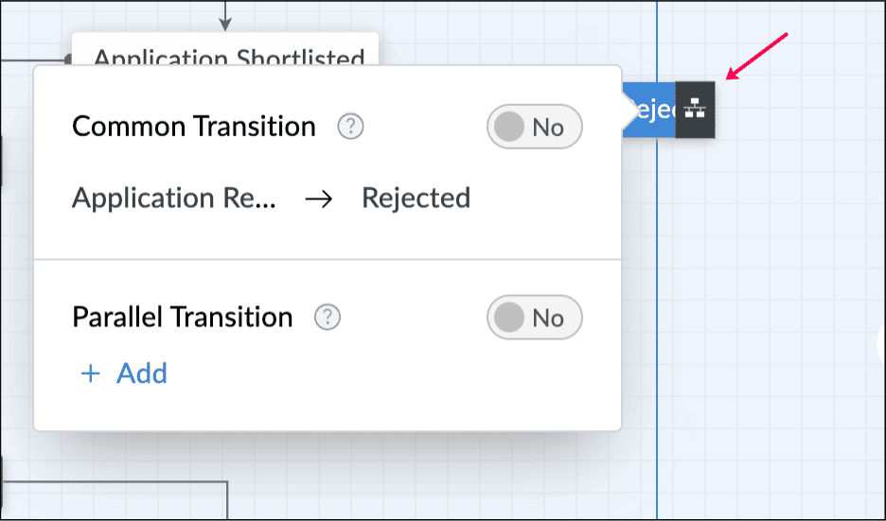Click the arrow between Application Re... and Rejected
The height and width of the screenshot is (521, 886).
click(x=319, y=199)
